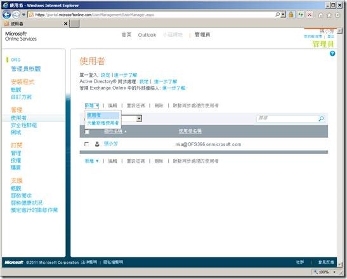
Task: Open the recent pages arrow beside Forward
Action: 23,15
